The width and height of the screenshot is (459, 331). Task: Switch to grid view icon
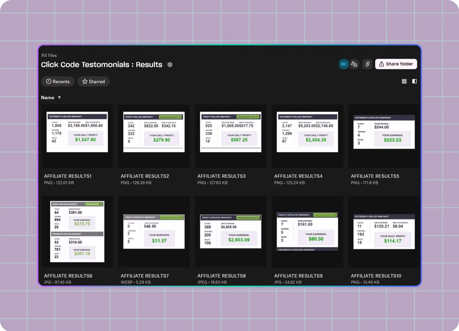click(404, 81)
